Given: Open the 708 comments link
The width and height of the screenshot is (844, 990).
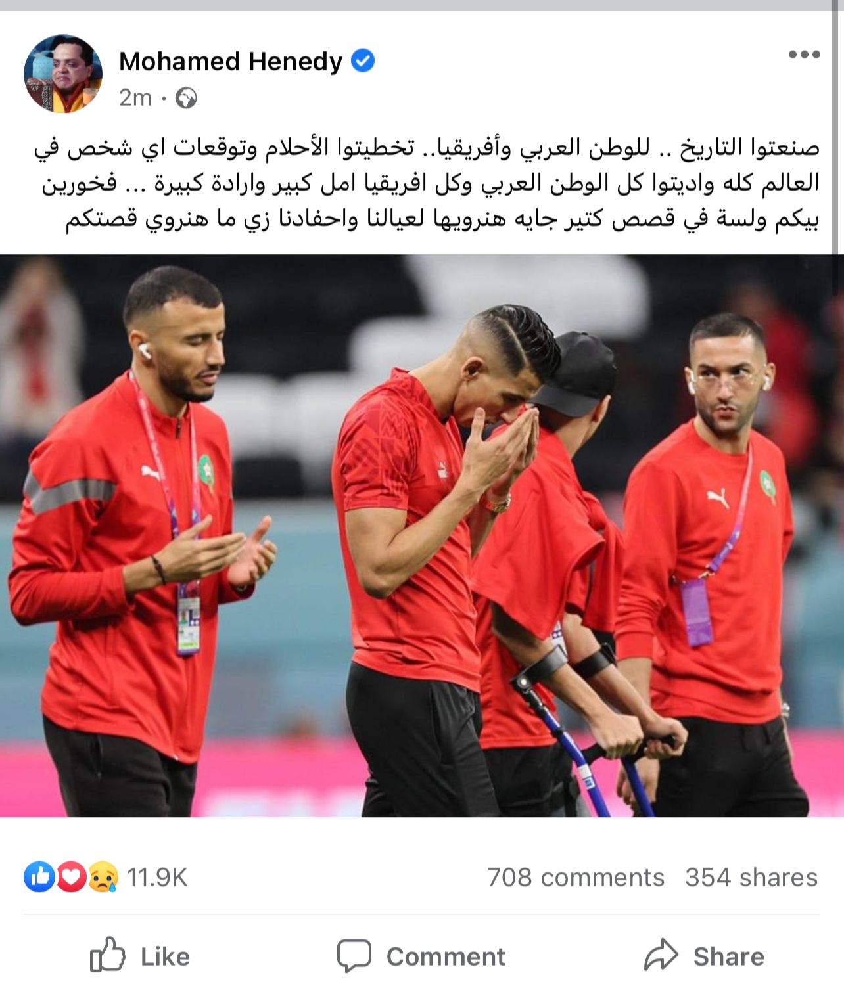Looking at the screenshot, I should (576, 877).
